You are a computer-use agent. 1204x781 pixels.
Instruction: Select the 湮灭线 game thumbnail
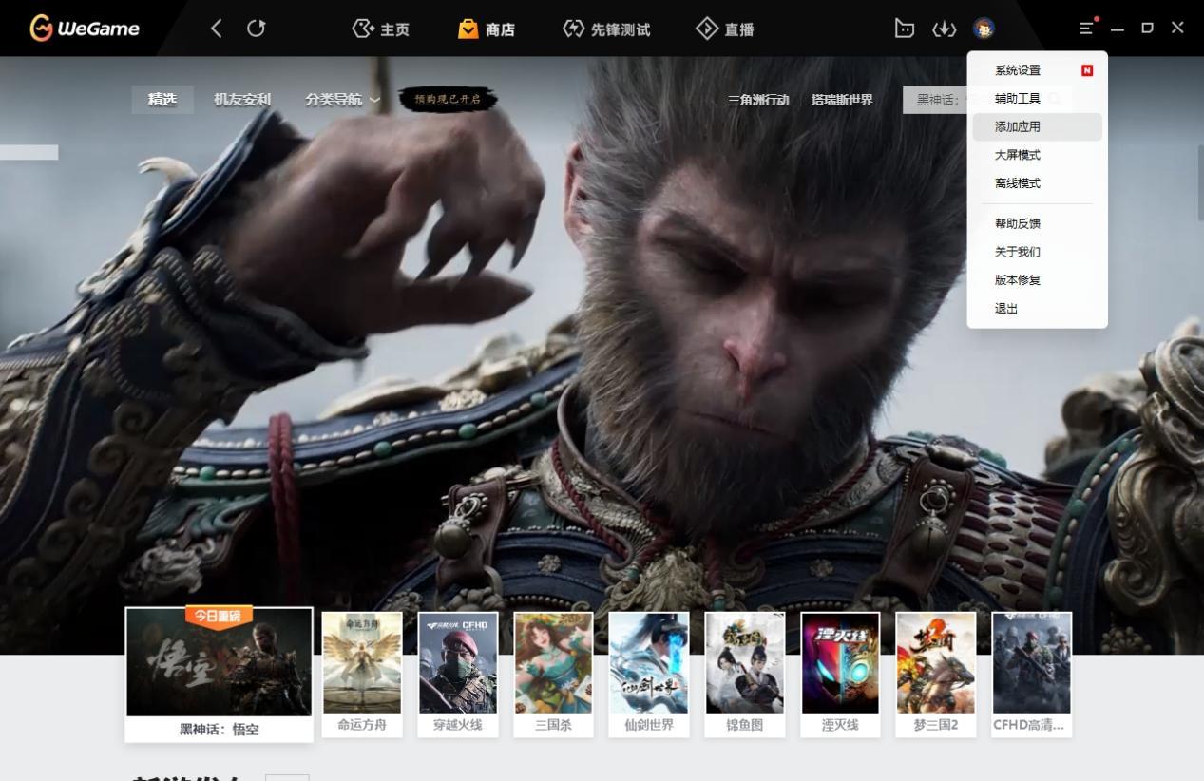click(x=840, y=674)
